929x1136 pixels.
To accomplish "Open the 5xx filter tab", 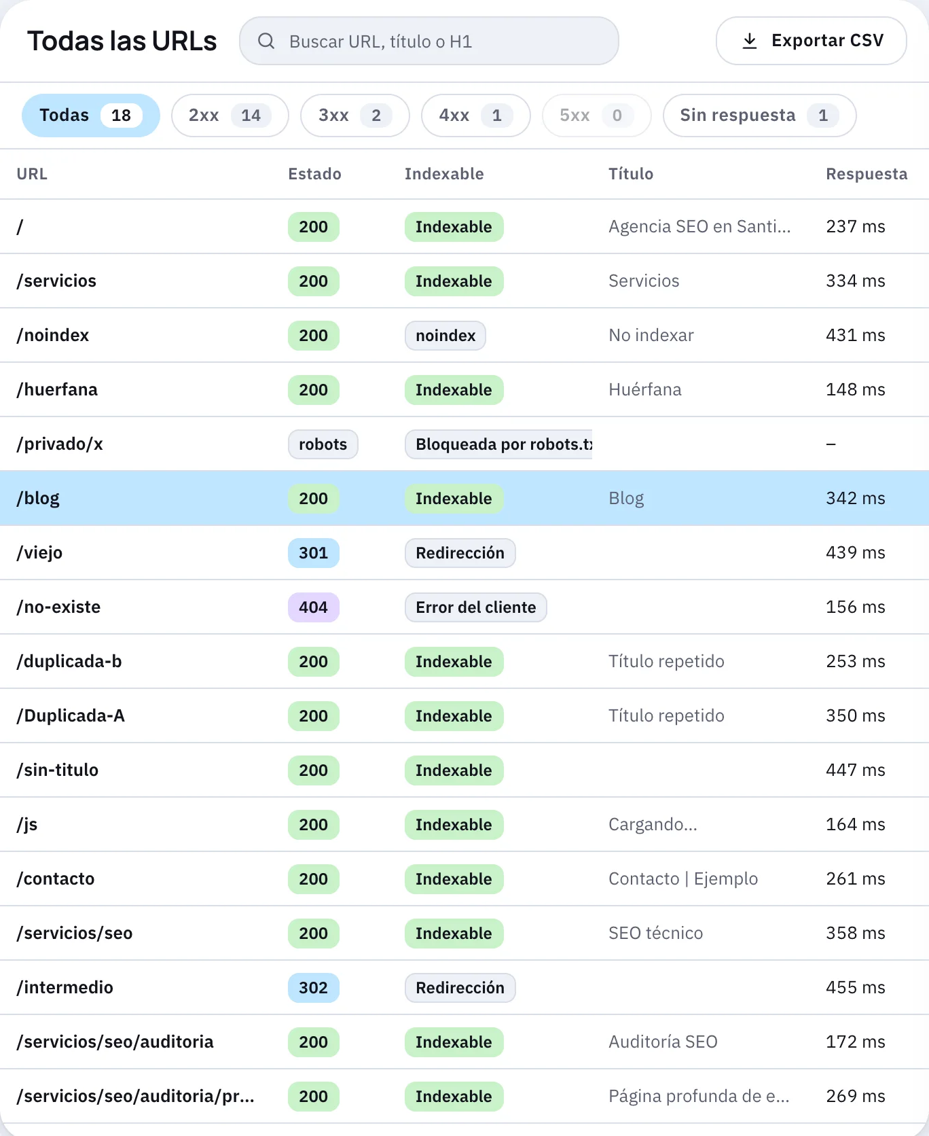I will pyautogui.click(x=597, y=116).
